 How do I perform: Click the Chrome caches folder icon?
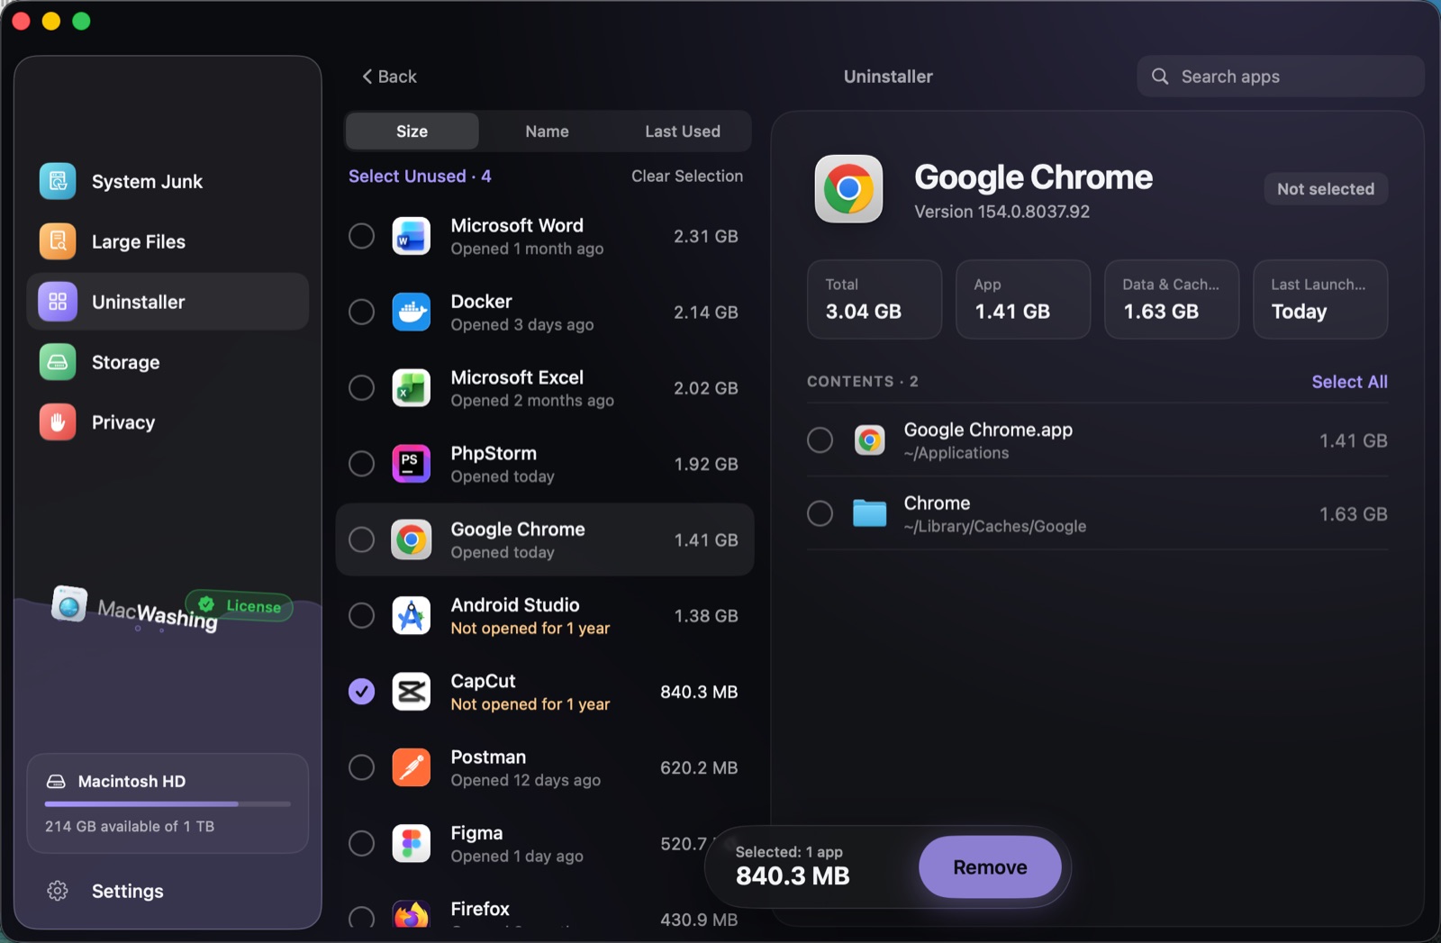coord(870,513)
